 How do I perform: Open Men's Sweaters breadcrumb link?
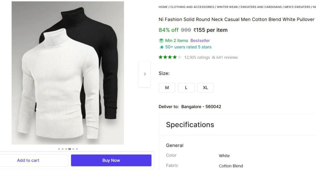pyautogui.click(x=297, y=7)
